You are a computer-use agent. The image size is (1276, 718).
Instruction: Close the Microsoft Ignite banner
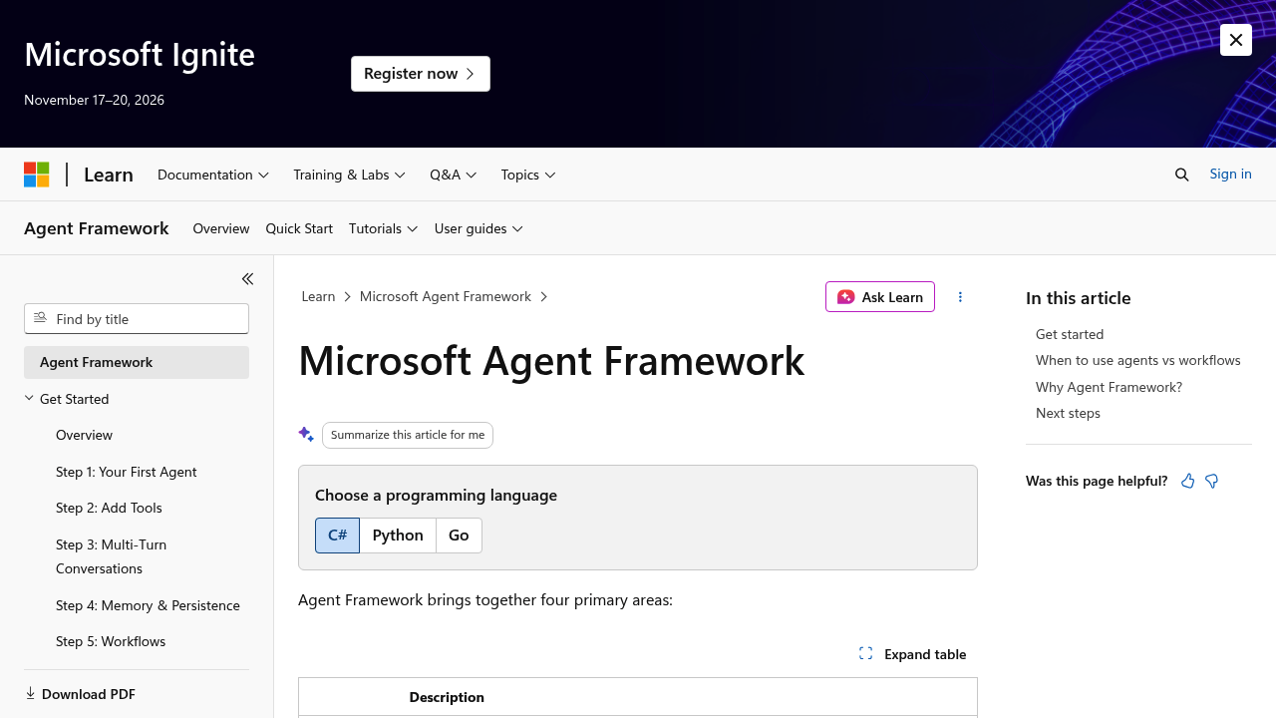point(1236,40)
